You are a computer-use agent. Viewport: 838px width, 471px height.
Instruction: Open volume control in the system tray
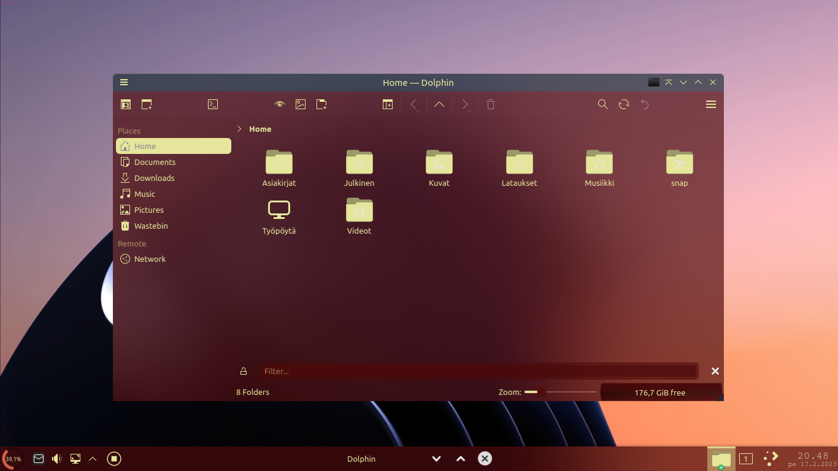[x=57, y=459]
